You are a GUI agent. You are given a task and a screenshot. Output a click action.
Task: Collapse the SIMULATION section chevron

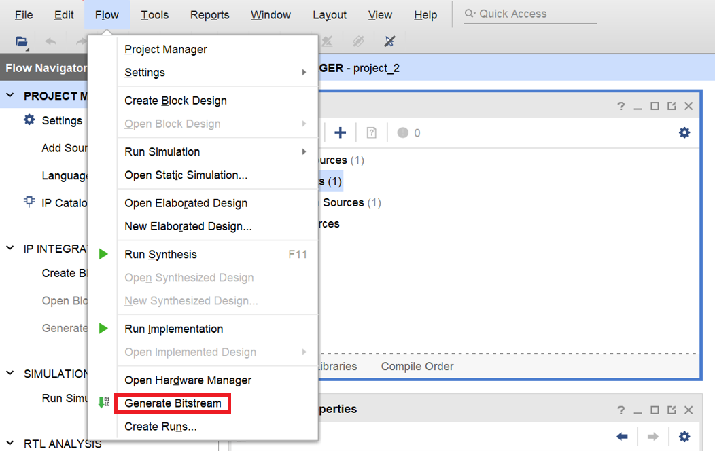10,374
